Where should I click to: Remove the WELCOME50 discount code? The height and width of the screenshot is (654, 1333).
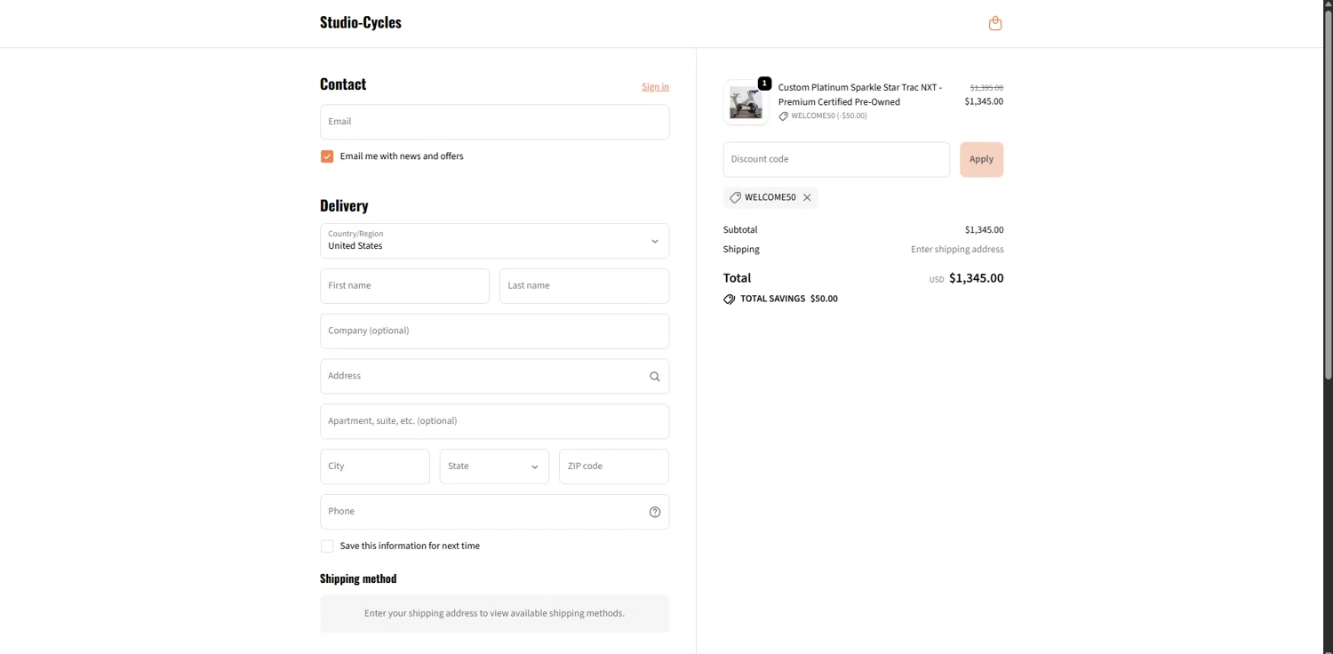(807, 197)
